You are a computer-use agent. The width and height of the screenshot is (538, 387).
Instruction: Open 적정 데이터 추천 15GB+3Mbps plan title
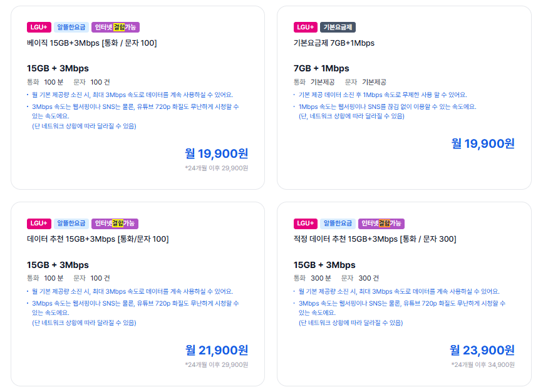coord(375,239)
